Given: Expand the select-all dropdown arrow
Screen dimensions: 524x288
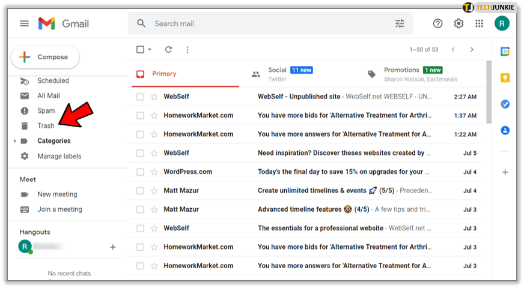Looking at the screenshot, I should click(150, 50).
